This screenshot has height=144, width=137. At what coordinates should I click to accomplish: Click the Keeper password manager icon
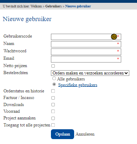[114, 37]
